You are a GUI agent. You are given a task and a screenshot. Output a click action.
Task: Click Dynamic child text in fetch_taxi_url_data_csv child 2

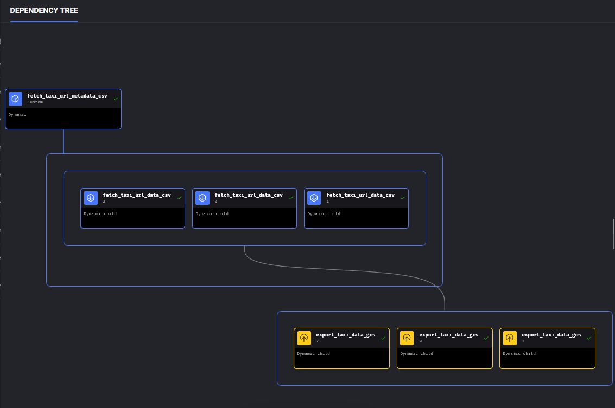(100, 213)
